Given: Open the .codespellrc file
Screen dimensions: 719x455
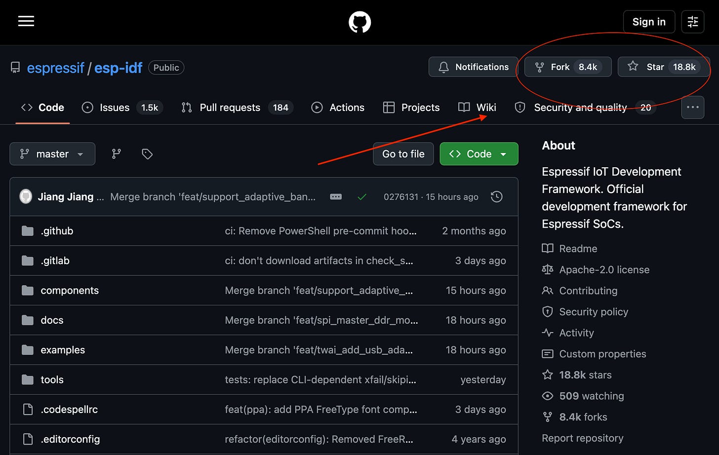Looking at the screenshot, I should 69,410.
